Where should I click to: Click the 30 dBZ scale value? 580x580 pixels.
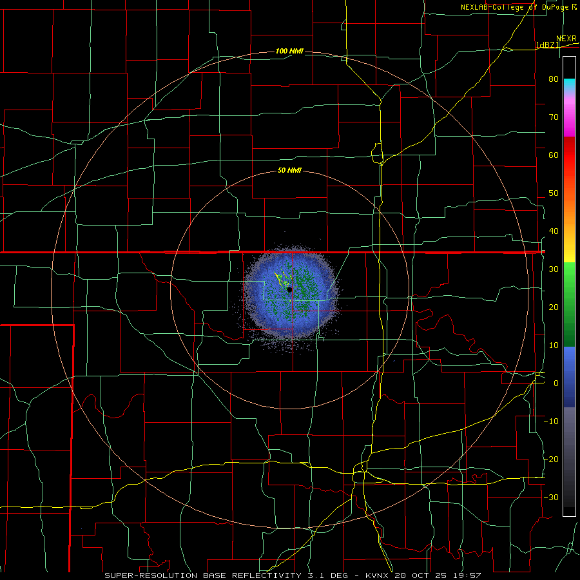[554, 269]
